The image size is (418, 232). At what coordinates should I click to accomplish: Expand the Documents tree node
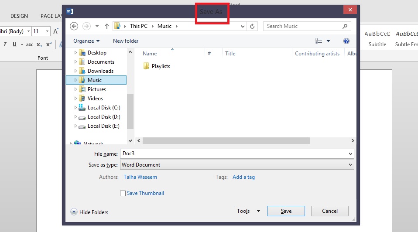pos(75,62)
